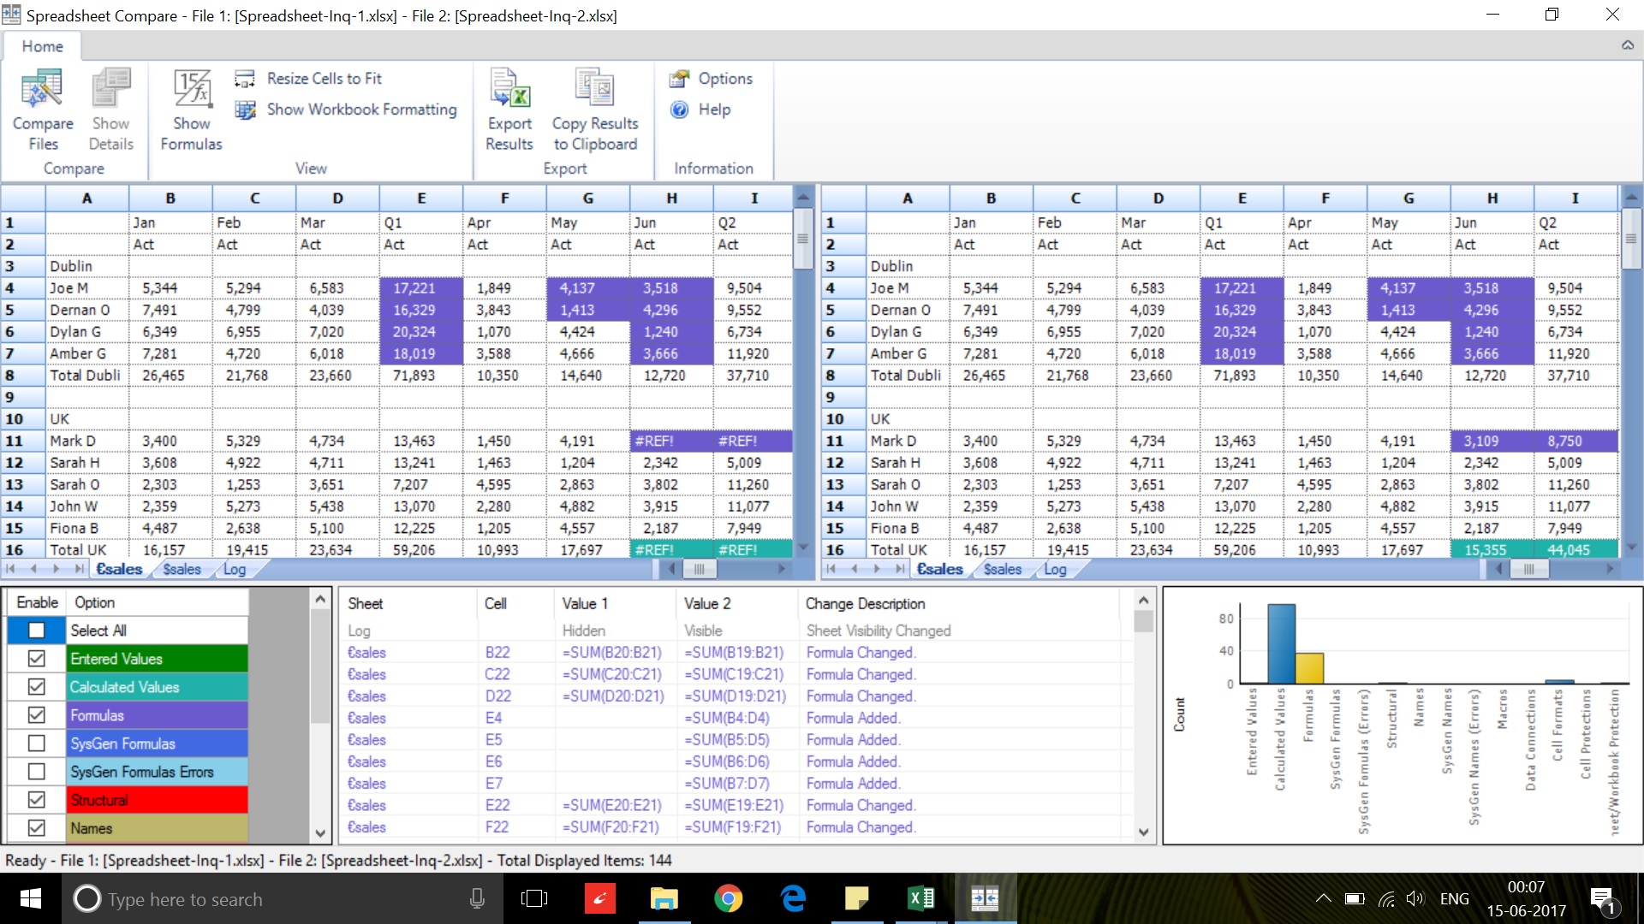Show hidden system tray icons

tap(1323, 899)
